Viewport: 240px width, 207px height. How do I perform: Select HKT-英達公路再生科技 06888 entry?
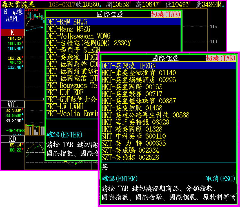point(145,115)
